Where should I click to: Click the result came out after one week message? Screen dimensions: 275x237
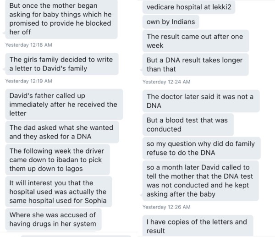196,41
